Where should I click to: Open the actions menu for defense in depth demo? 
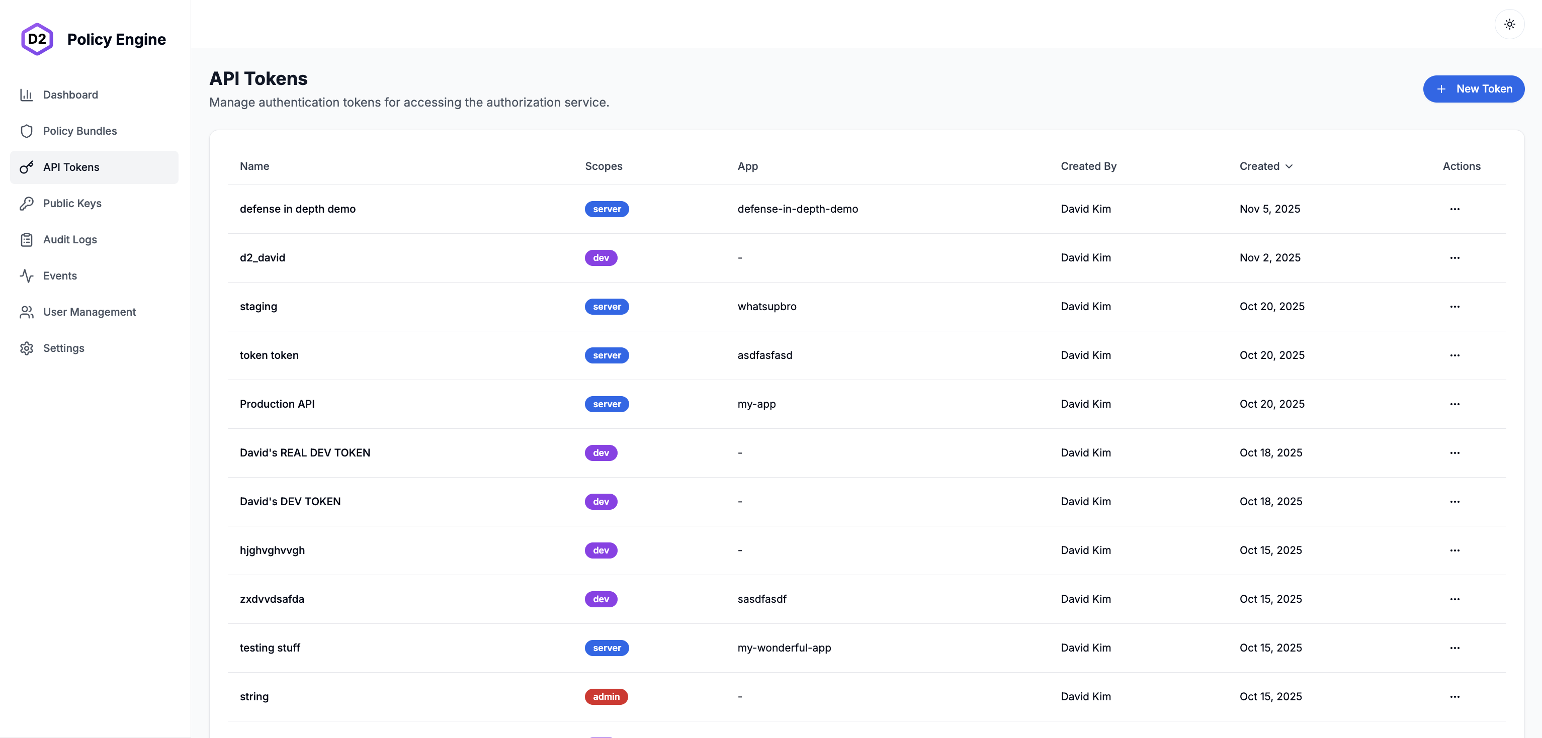tap(1455, 209)
